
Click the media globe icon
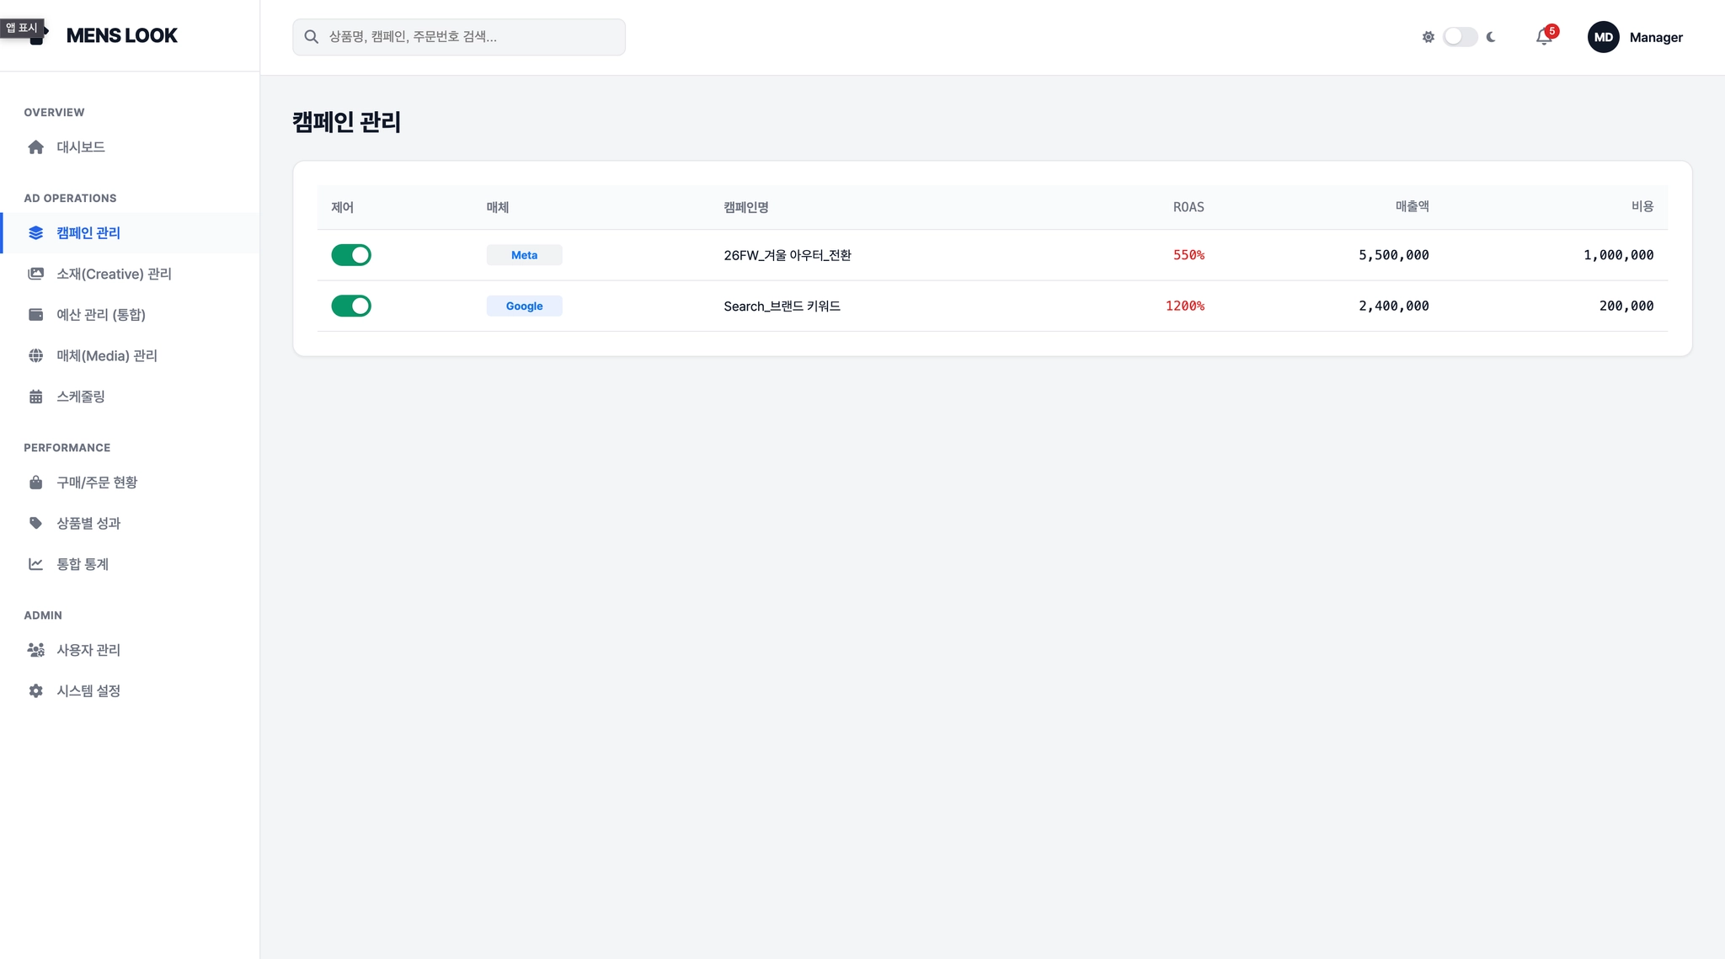tap(35, 355)
